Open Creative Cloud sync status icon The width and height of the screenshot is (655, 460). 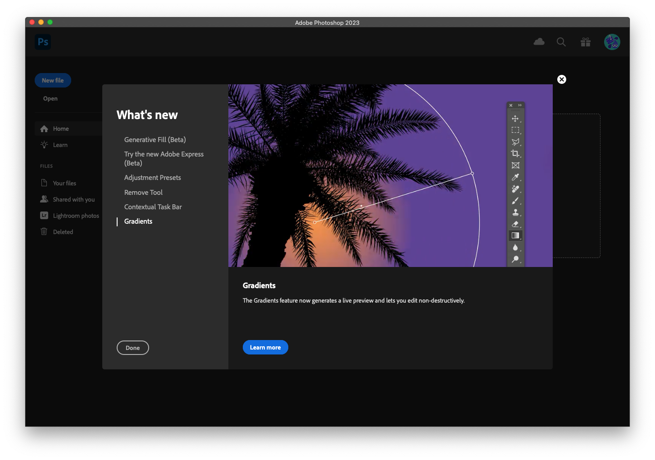539,42
